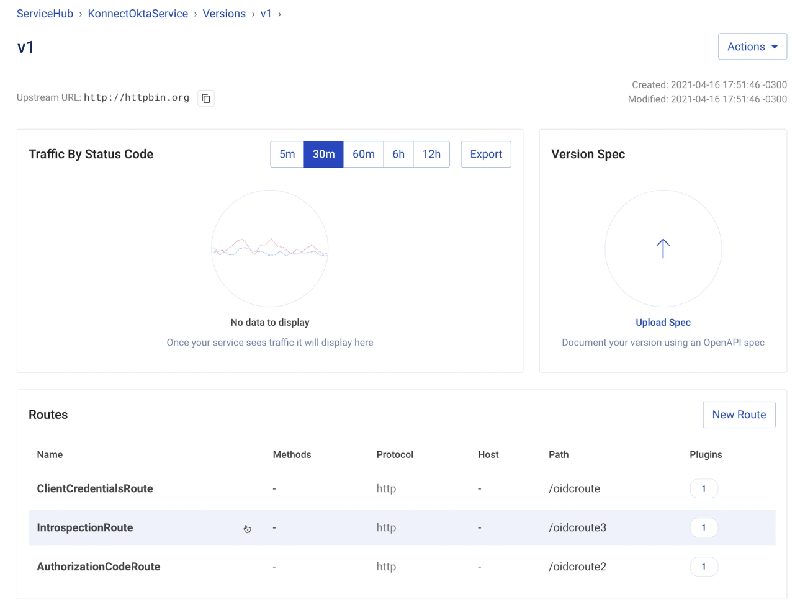Open the Versions breadcrumb link
This screenshot has height=615, width=800.
[x=224, y=14]
